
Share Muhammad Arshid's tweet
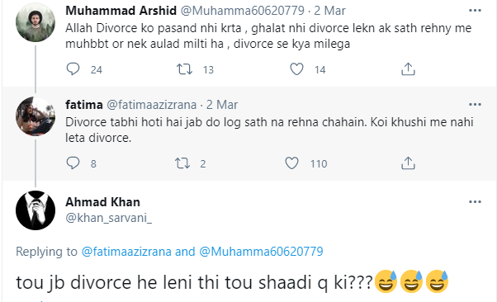coord(408,68)
